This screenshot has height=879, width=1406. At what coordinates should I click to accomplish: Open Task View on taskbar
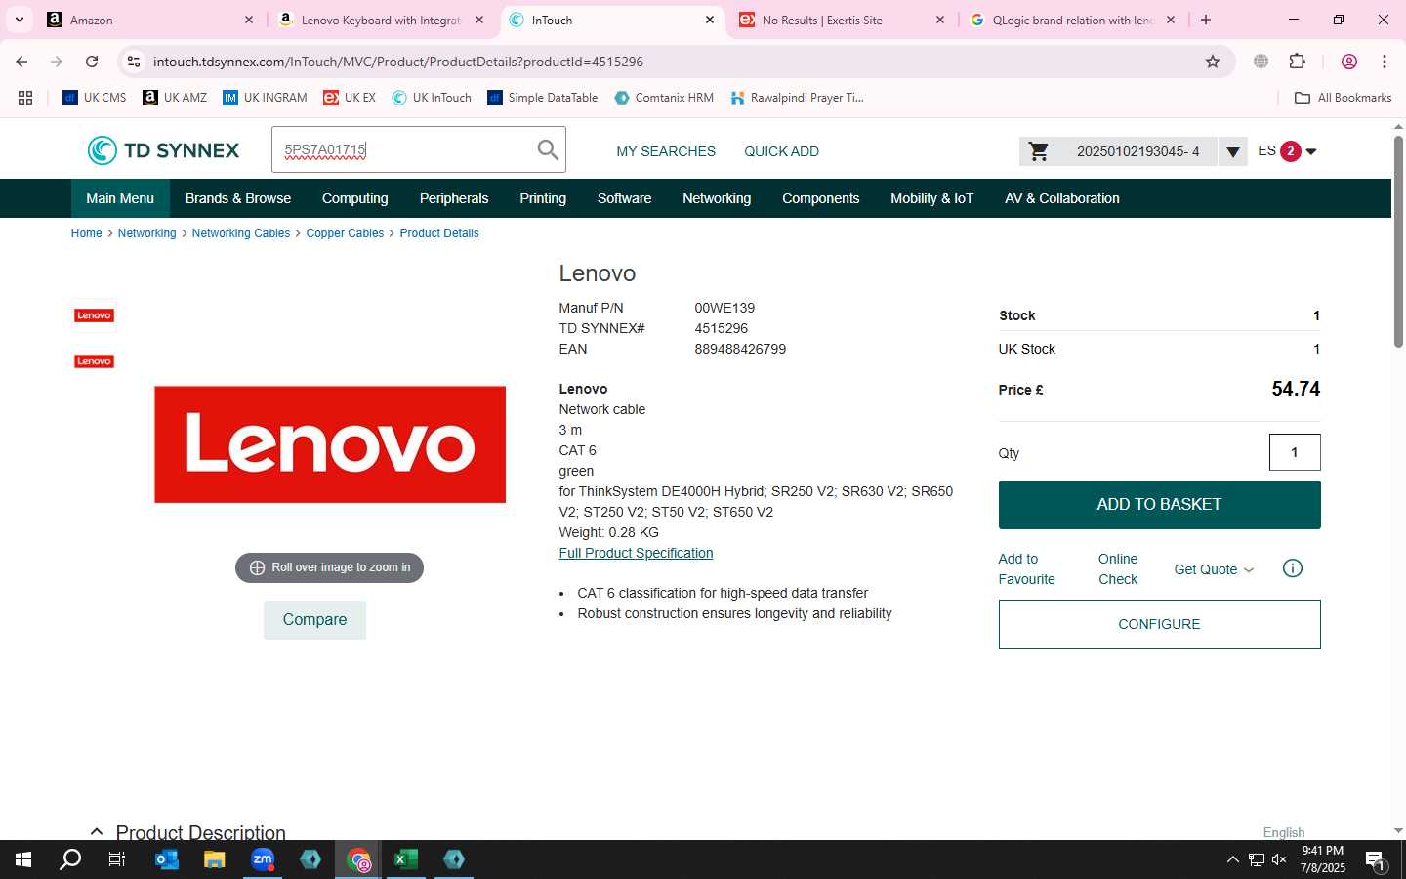coord(117,859)
